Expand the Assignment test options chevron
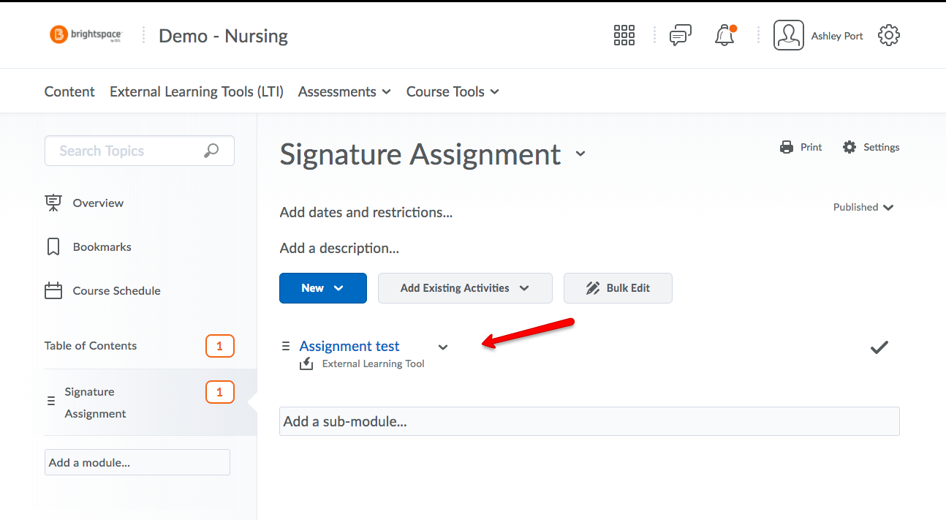This screenshot has width=946, height=520. click(442, 347)
